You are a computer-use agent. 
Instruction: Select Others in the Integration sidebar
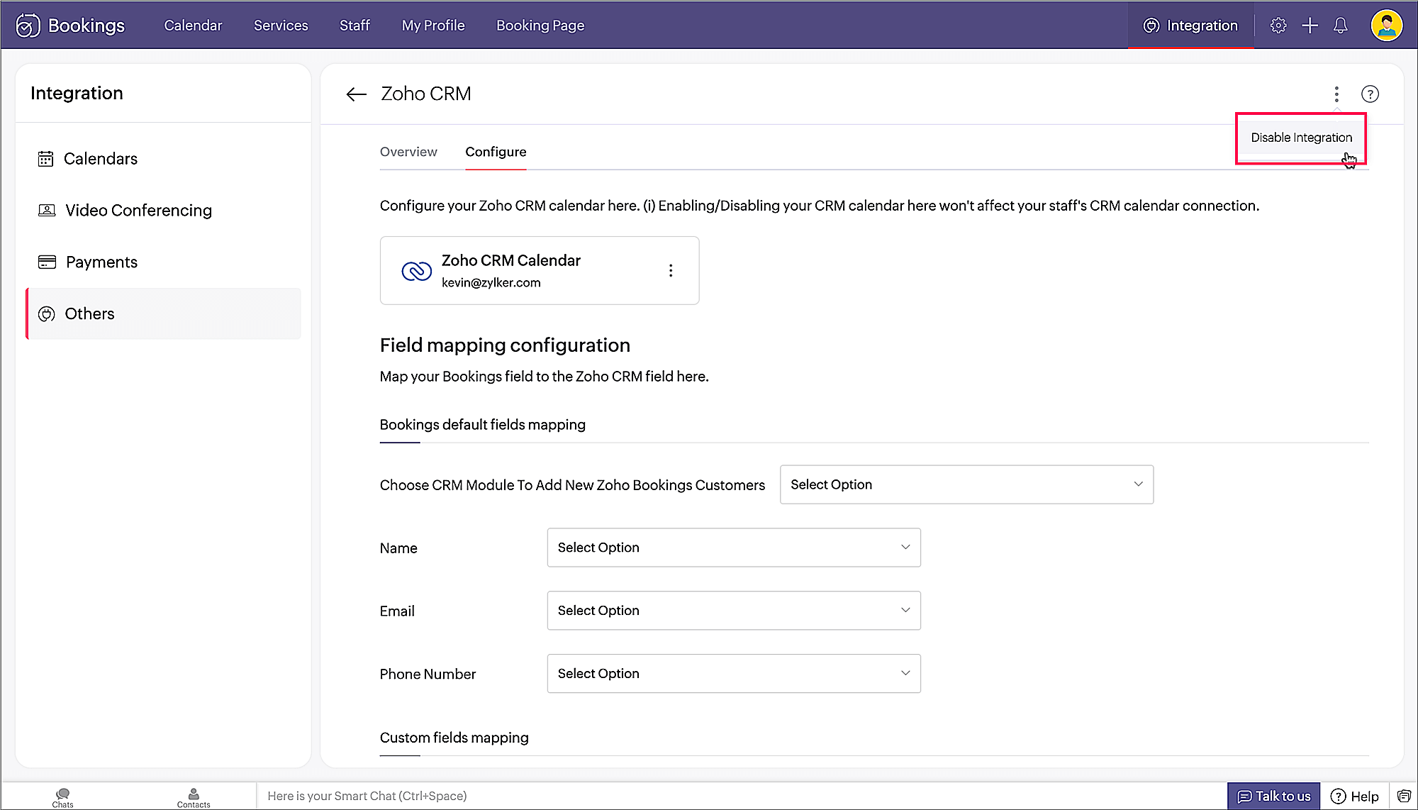164,314
